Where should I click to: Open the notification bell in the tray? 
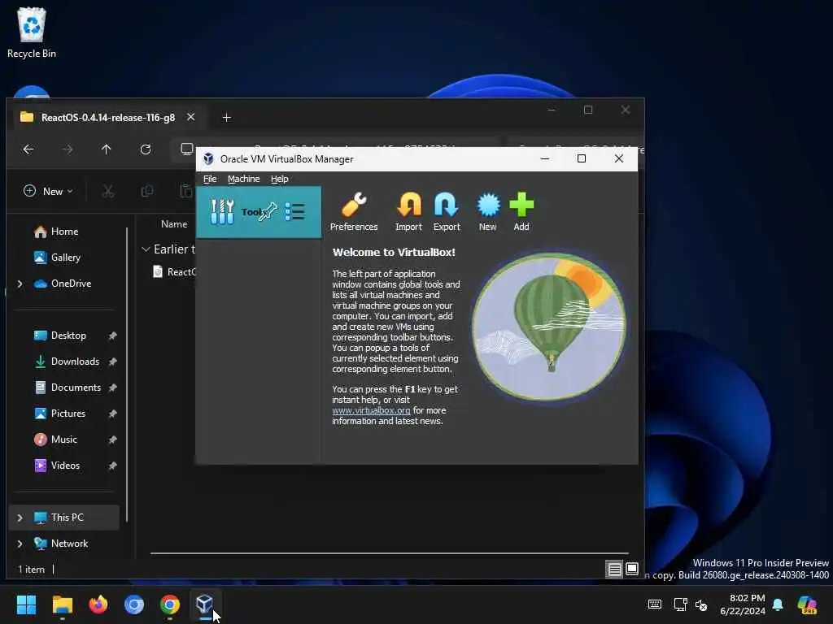tap(778, 604)
